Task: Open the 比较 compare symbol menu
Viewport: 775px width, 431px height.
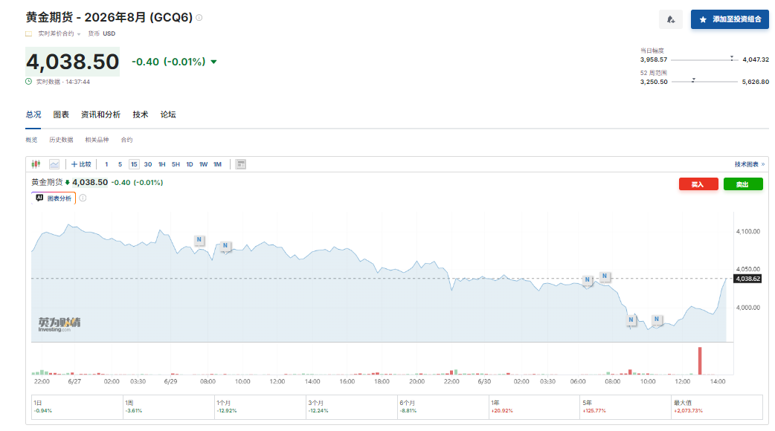Action: [81, 164]
